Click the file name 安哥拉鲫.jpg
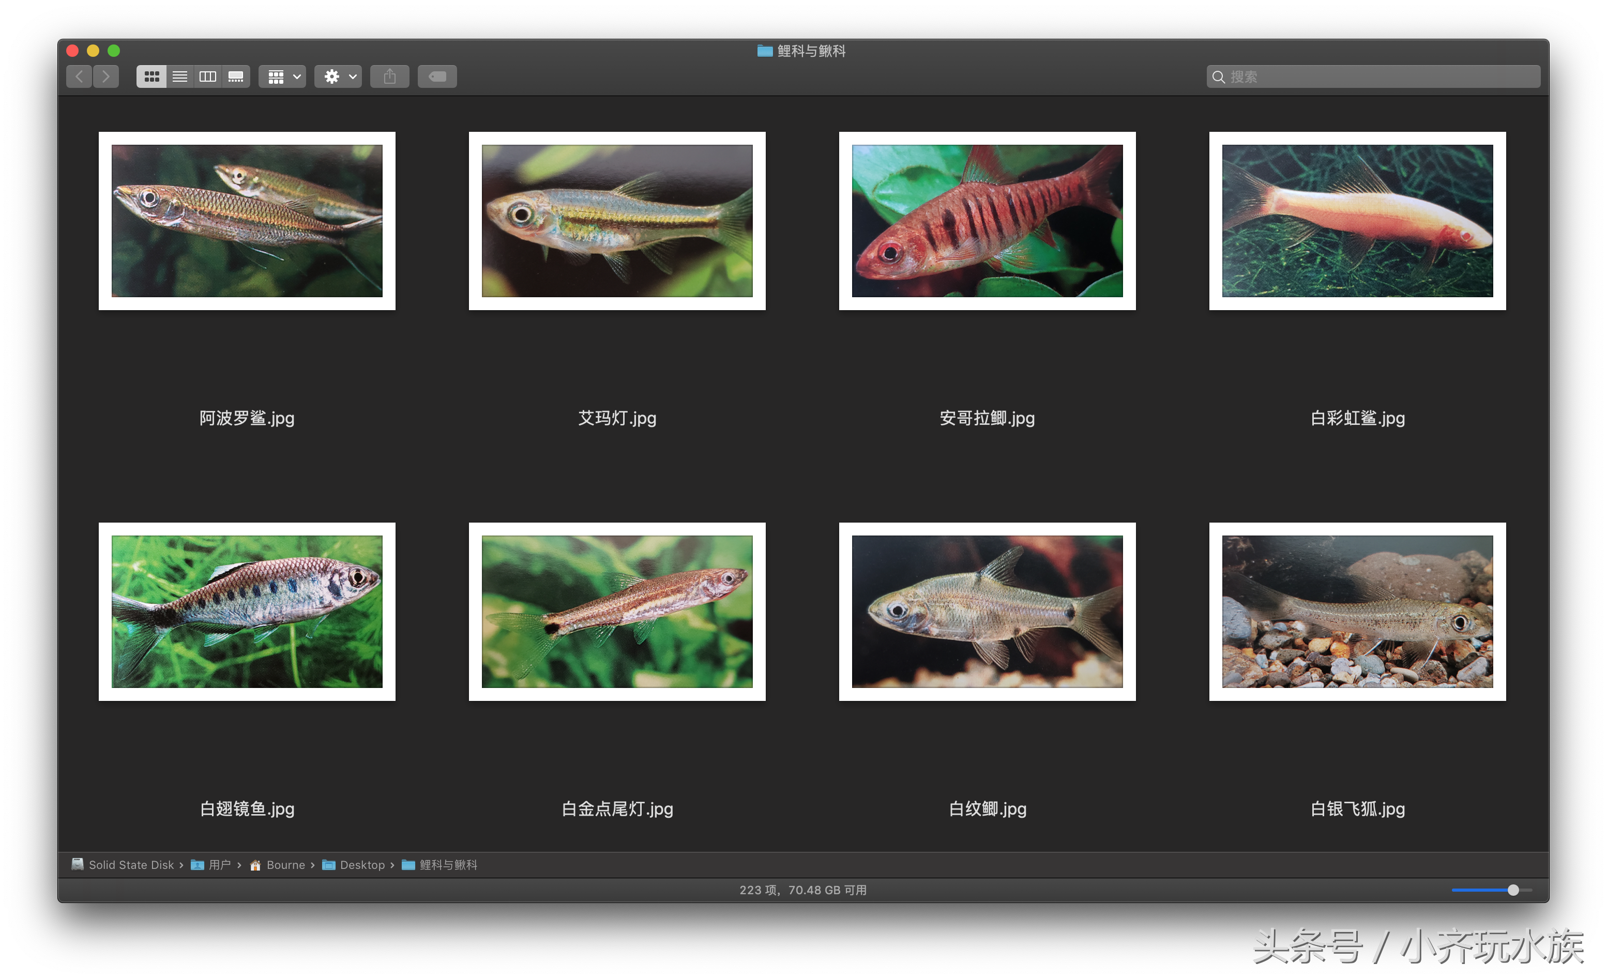The height and width of the screenshot is (979, 1607). [x=988, y=419]
